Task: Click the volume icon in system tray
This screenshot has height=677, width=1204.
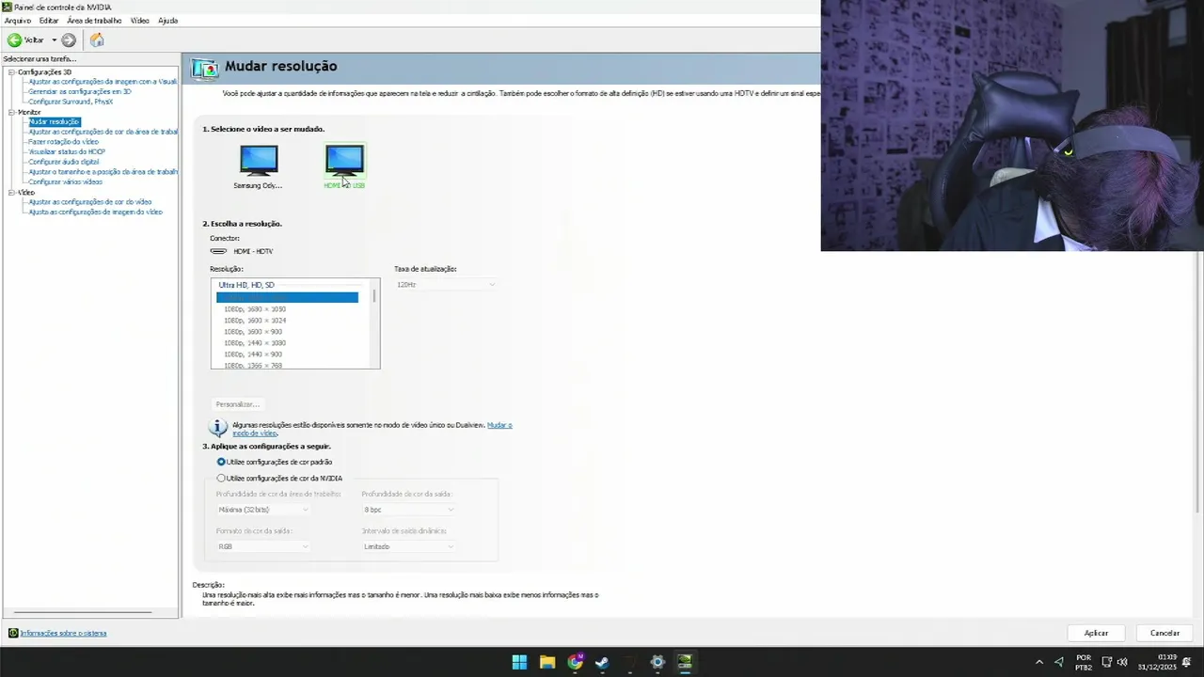Action: click(x=1122, y=662)
